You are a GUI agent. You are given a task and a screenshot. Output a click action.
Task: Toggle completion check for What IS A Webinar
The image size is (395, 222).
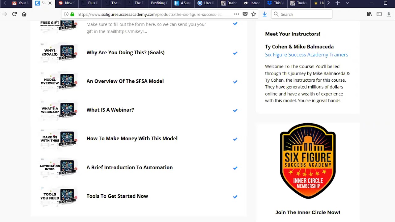pos(235,110)
